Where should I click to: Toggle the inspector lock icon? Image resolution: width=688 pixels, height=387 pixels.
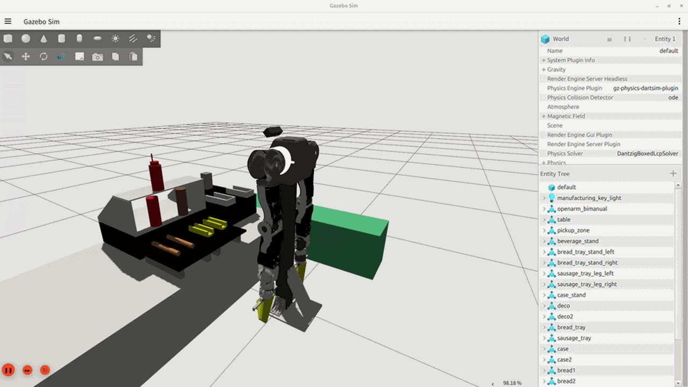coord(610,39)
